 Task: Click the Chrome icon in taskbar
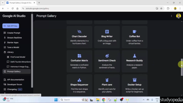[x=104, y=100]
